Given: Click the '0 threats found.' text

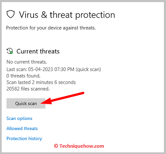Looking at the screenshot, I should point(24,76).
